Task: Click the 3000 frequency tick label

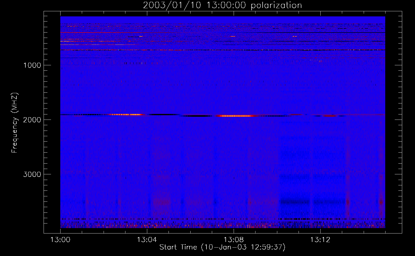Action: (x=32, y=174)
